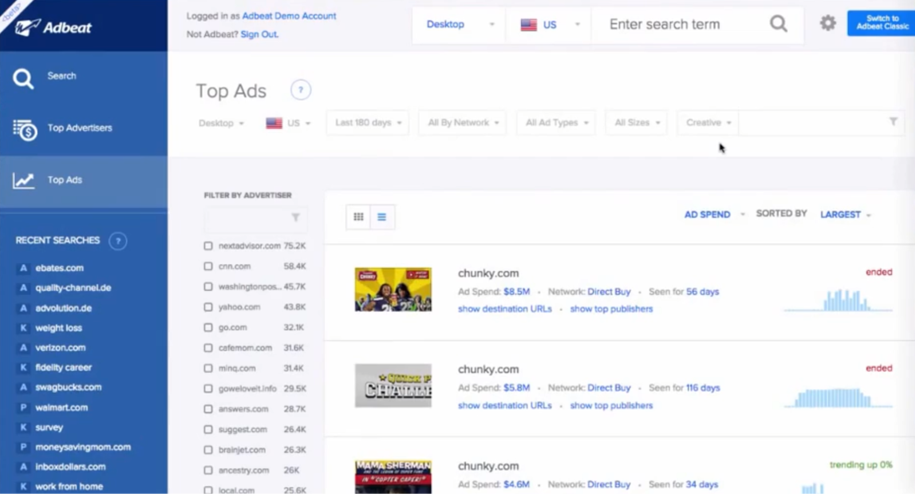The width and height of the screenshot is (915, 494).
Task: Open the LARGEST sort order dropdown
Action: [x=845, y=214]
